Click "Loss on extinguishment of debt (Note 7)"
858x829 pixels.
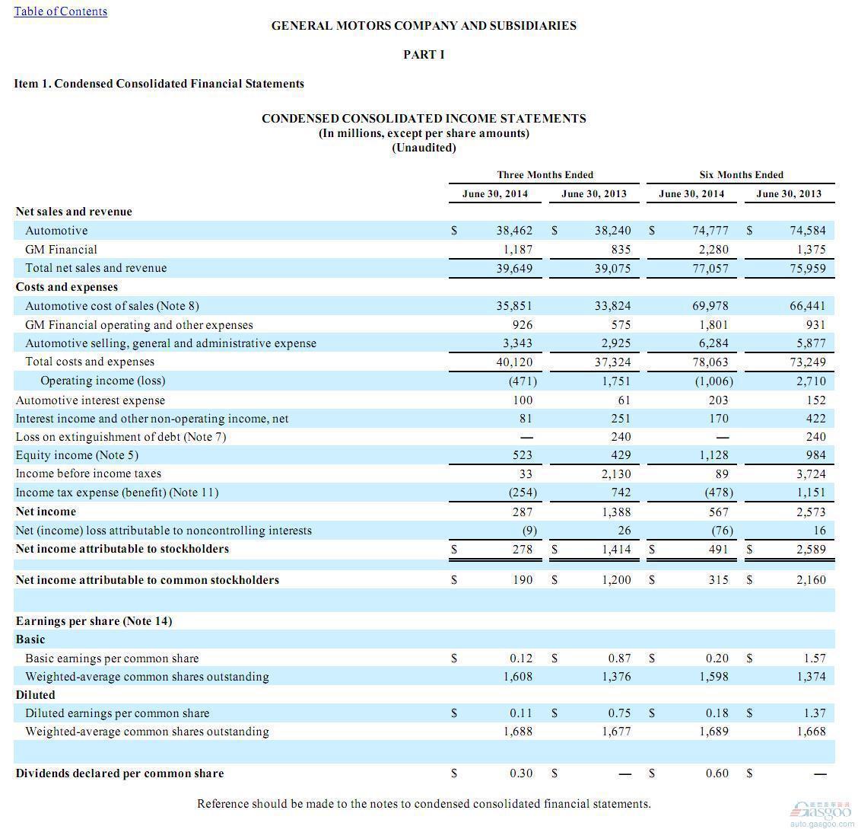coord(121,438)
